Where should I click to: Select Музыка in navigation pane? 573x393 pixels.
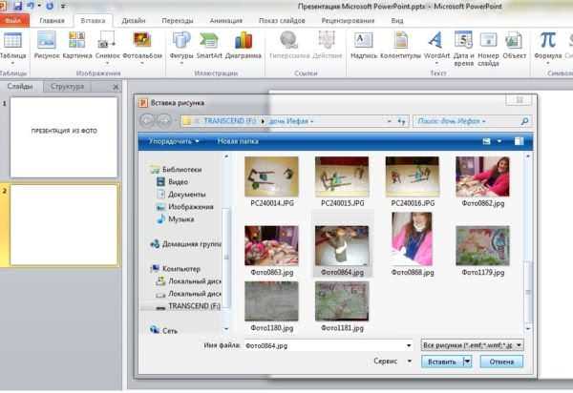tap(176, 219)
